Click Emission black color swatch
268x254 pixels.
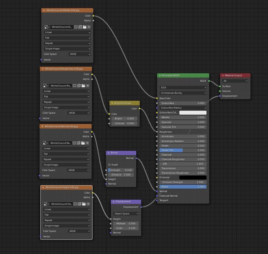point(193,178)
